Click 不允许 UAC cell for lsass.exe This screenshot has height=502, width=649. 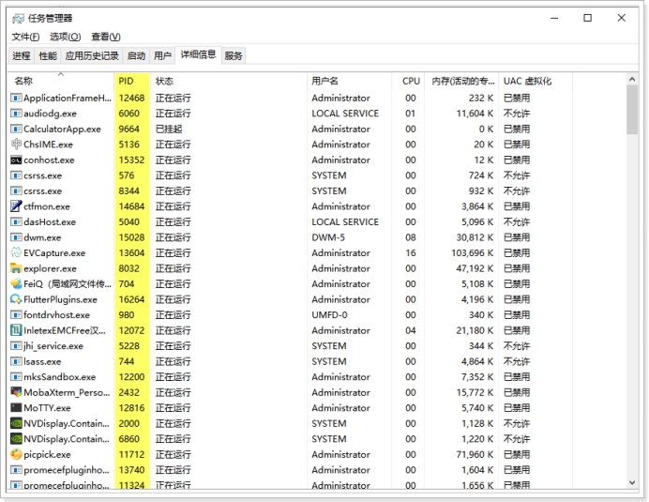tap(517, 361)
